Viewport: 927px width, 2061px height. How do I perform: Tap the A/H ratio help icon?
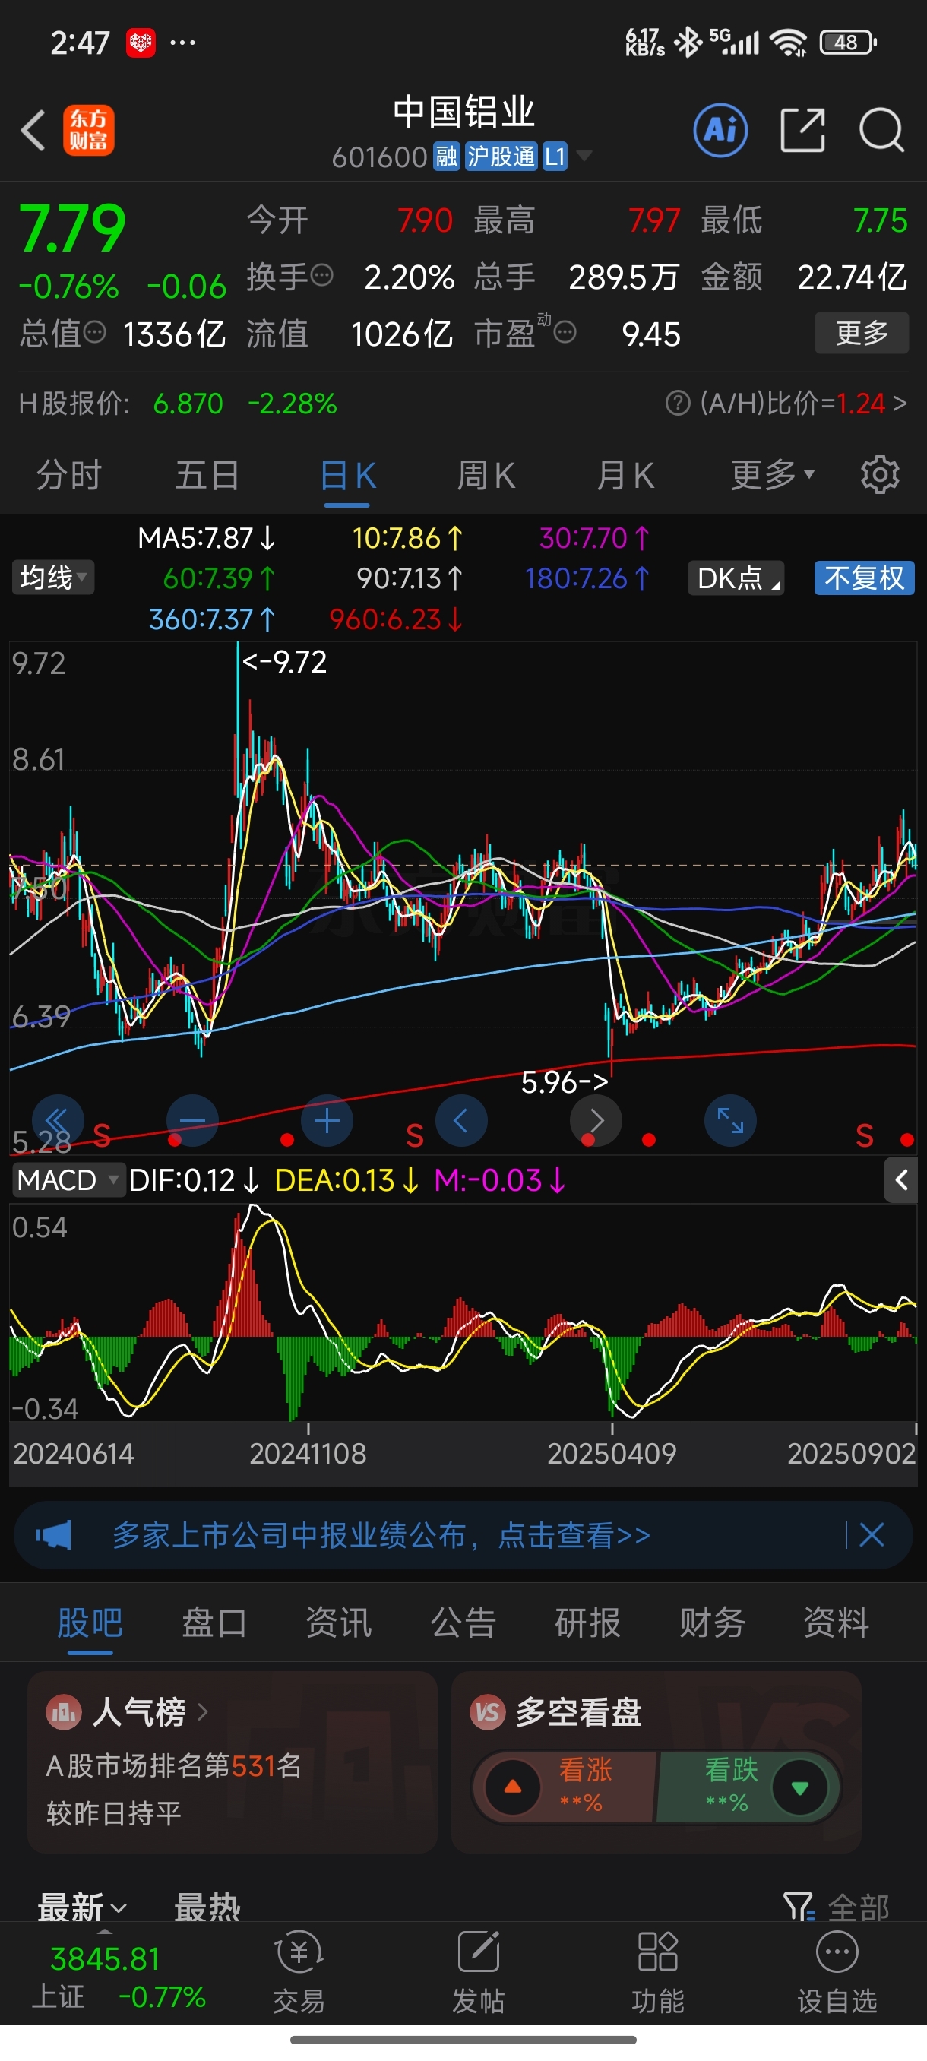678,404
